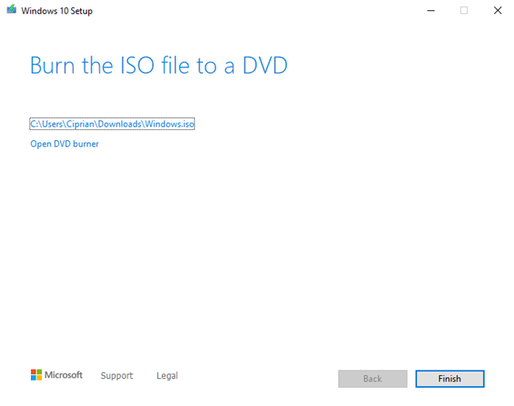
Task: Close the Windows 10 Setup window
Action: tap(497, 10)
